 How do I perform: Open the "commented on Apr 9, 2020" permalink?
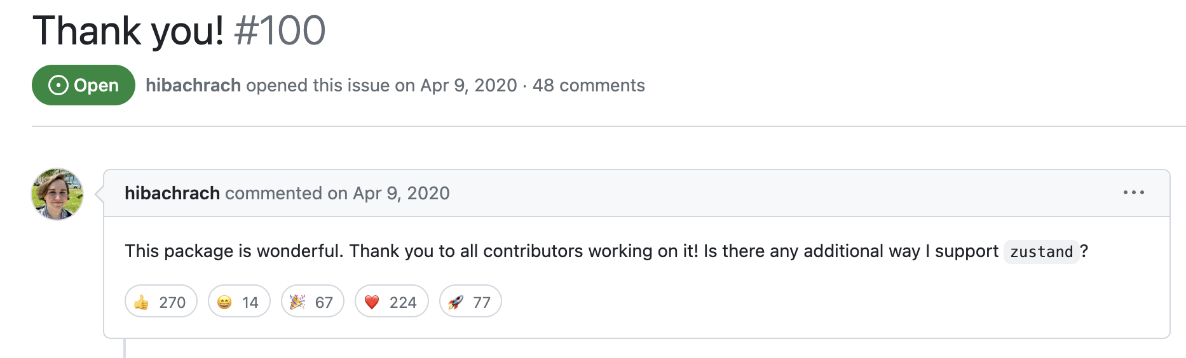click(337, 193)
